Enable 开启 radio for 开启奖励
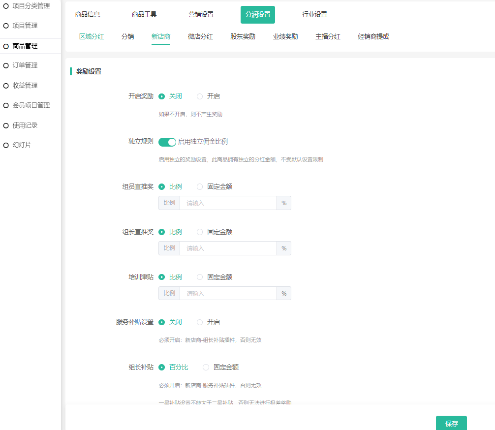 pyautogui.click(x=200, y=96)
